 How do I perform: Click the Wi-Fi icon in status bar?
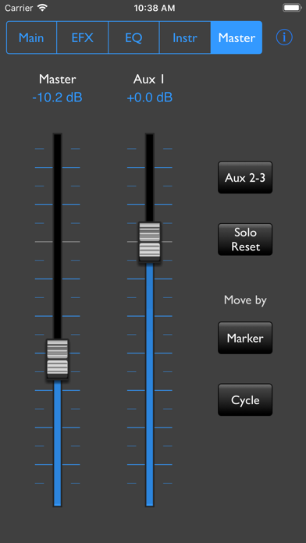click(x=42, y=8)
